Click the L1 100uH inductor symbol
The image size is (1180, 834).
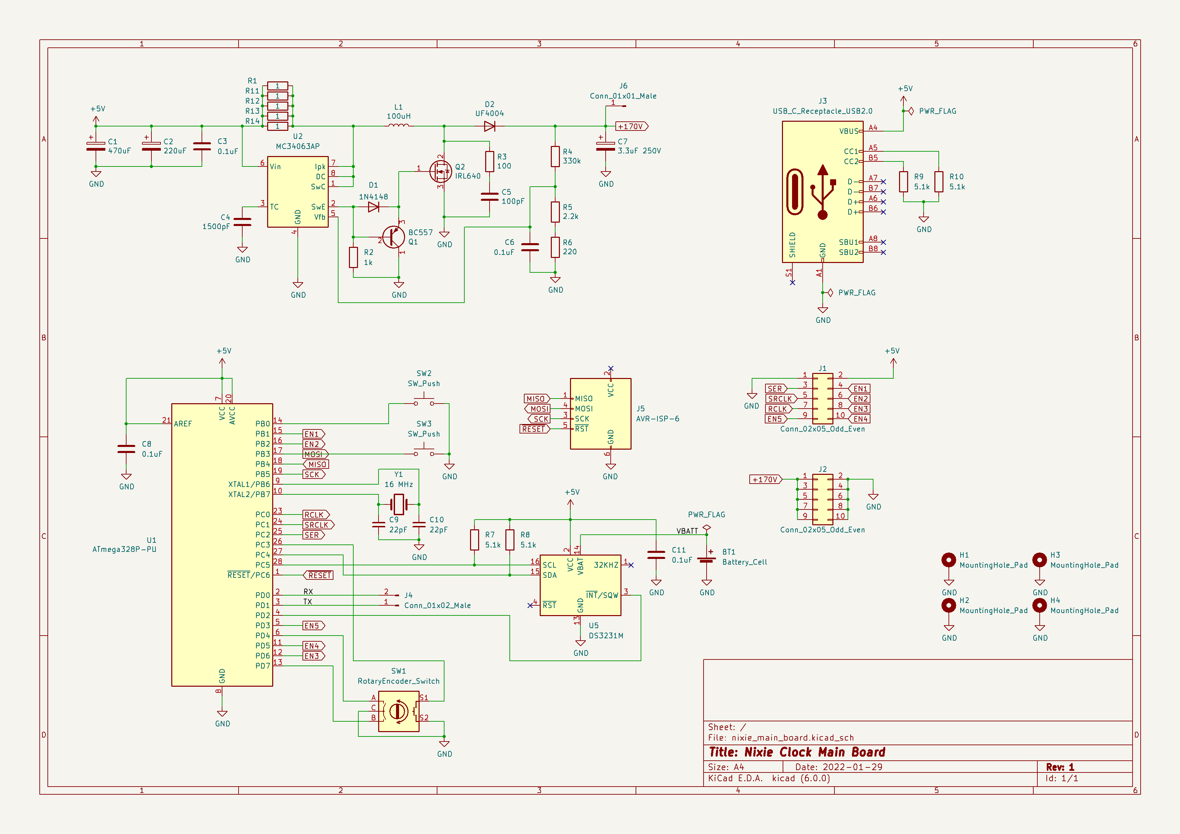pyautogui.click(x=398, y=126)
